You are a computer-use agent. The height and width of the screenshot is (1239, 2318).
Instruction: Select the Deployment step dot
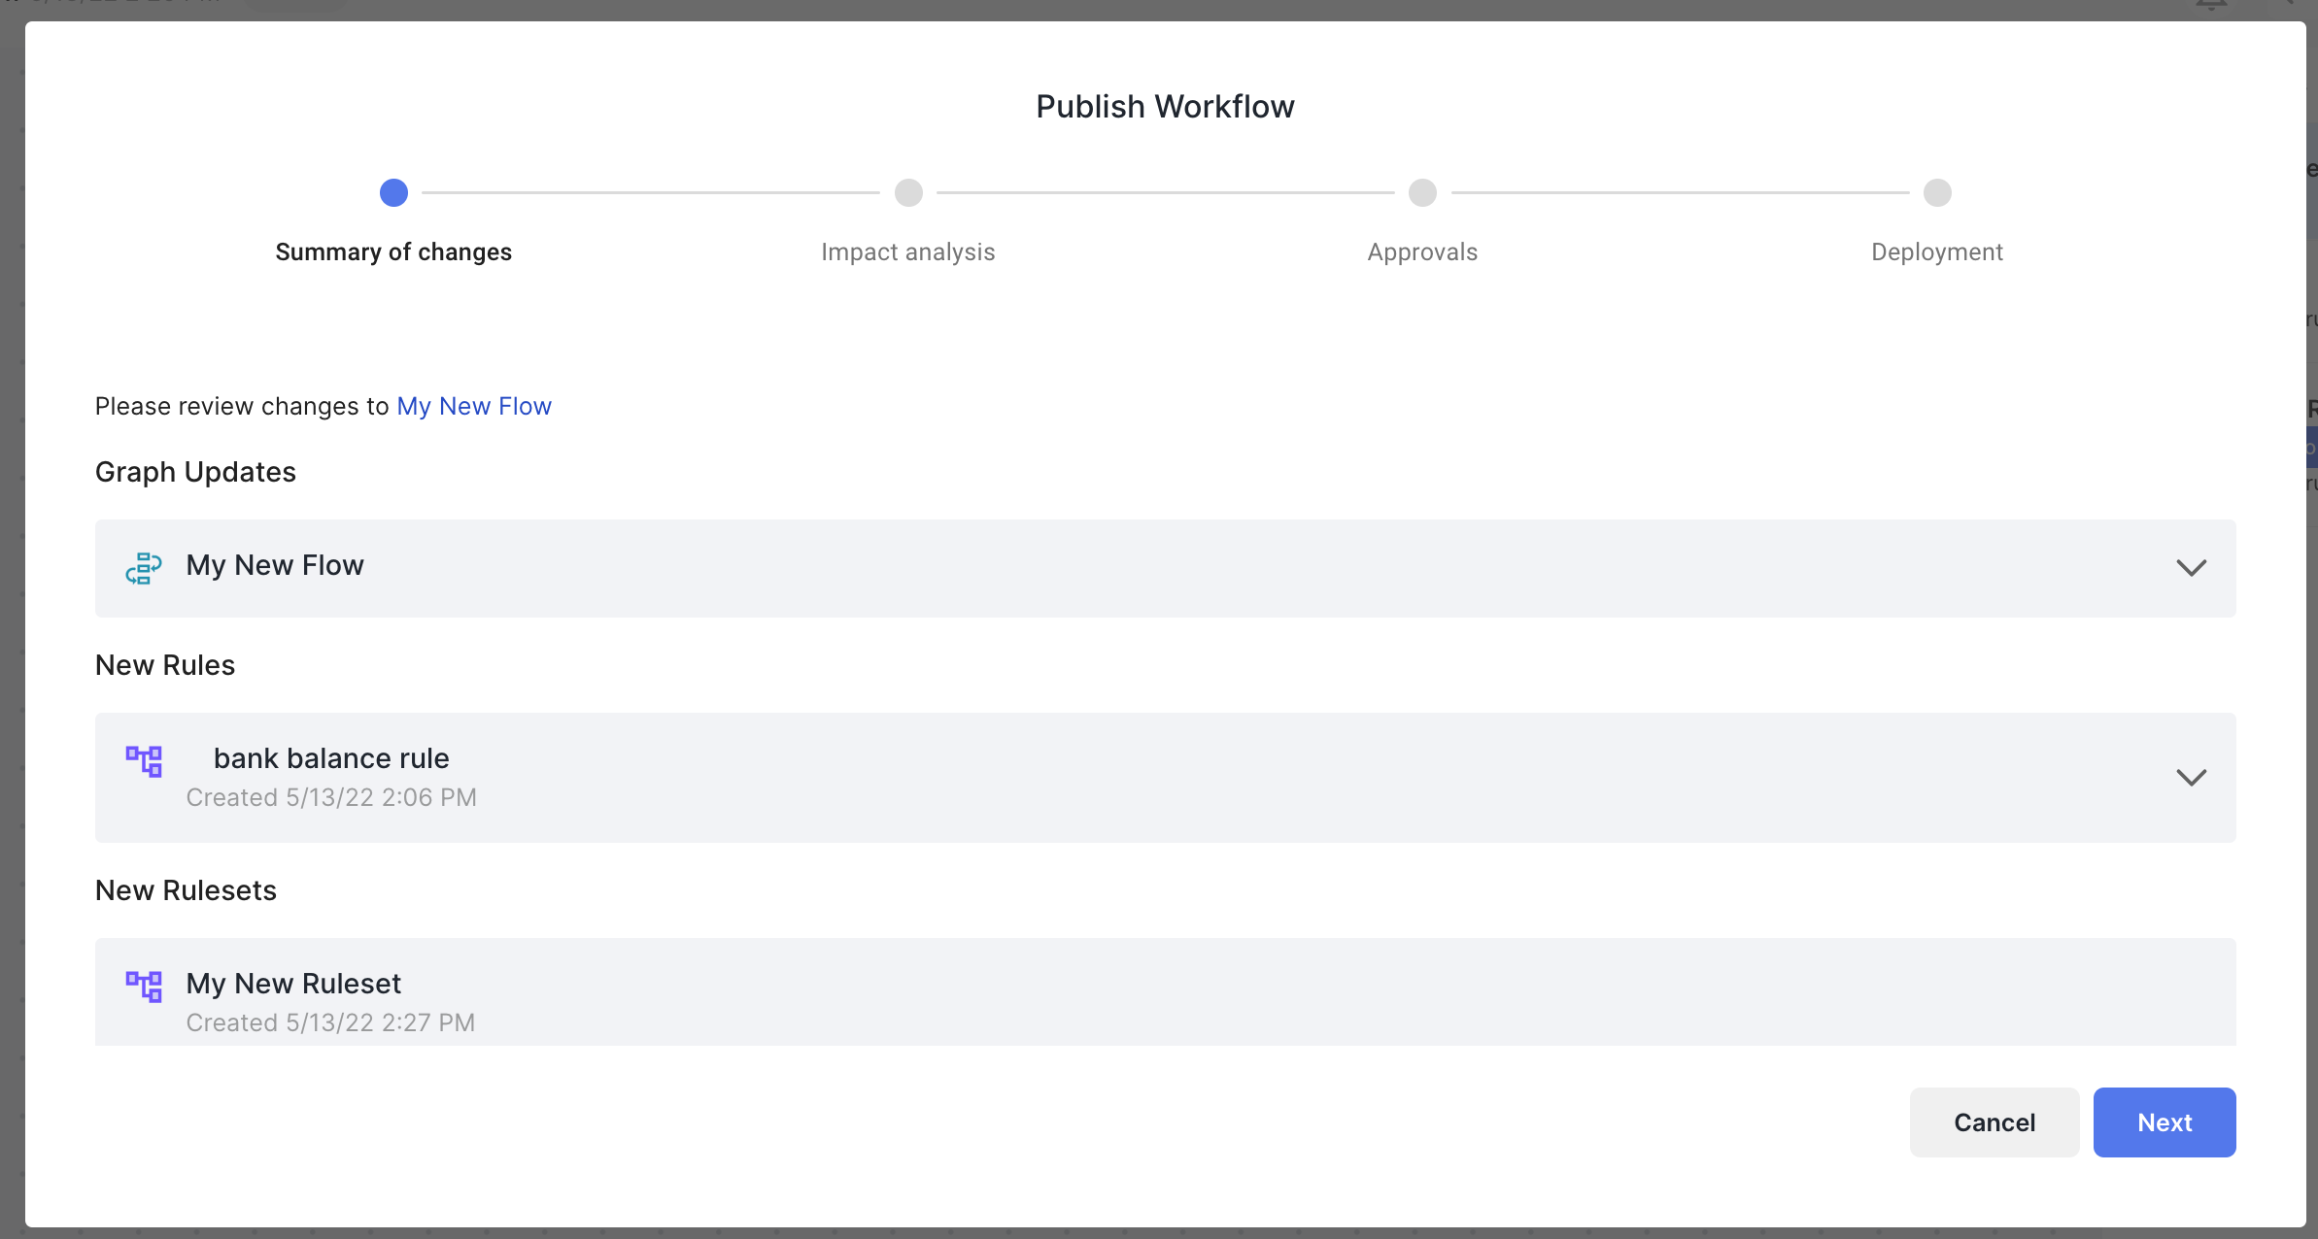pyautogui.click(x=1937, y=192)
